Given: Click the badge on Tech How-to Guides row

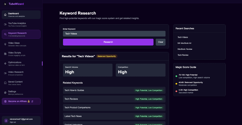Looking at the screenshot, I should [149, 90].
